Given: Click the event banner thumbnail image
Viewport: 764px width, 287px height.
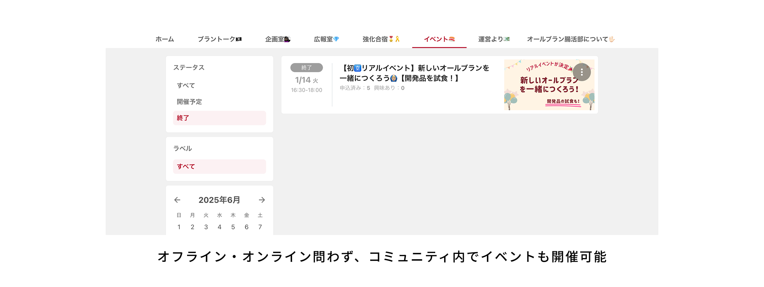Looking at the screenshot, I should tap(549, 85).
